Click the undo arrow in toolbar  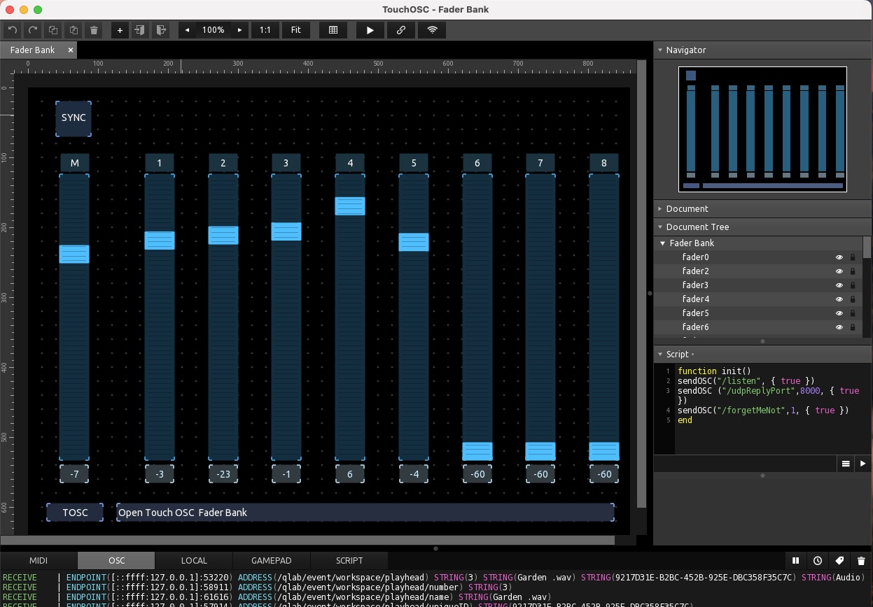[x=13, y=30]
